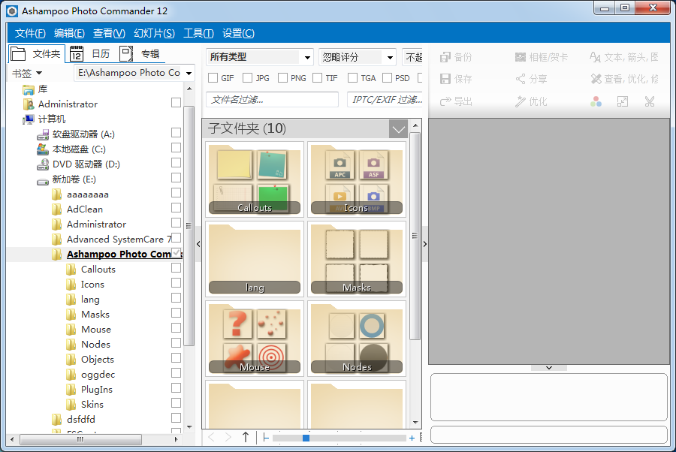
Task: Click the resize image icon
Action: 623,101
